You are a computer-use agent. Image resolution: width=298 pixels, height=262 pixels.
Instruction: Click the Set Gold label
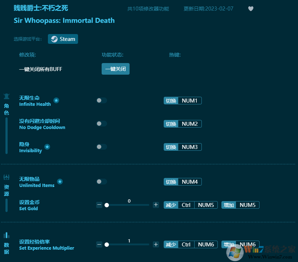(29, 208)
